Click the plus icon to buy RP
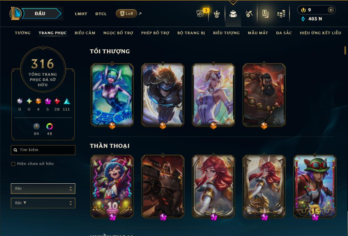348x236 pixels. tap(331, 10)
